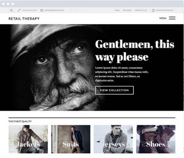Click the email address in top bar
The width and height of the screenshot is (184, 158).
point(54,10)
